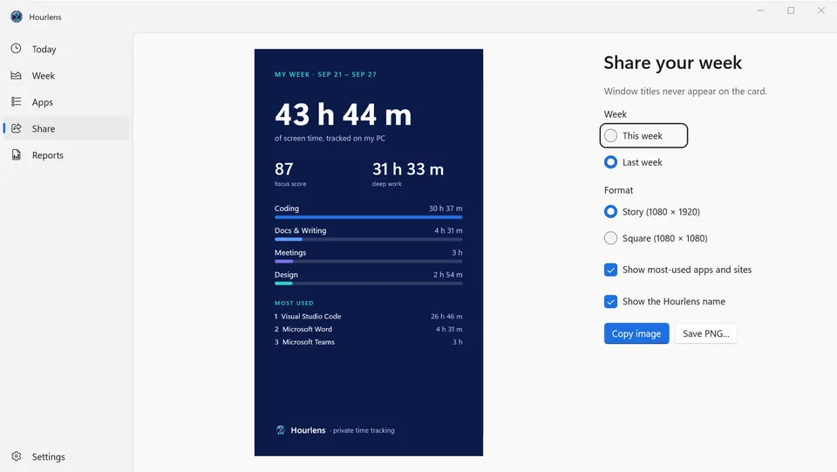
Task: Click the Coding progress bar on the card
Action: coord(368,217)
